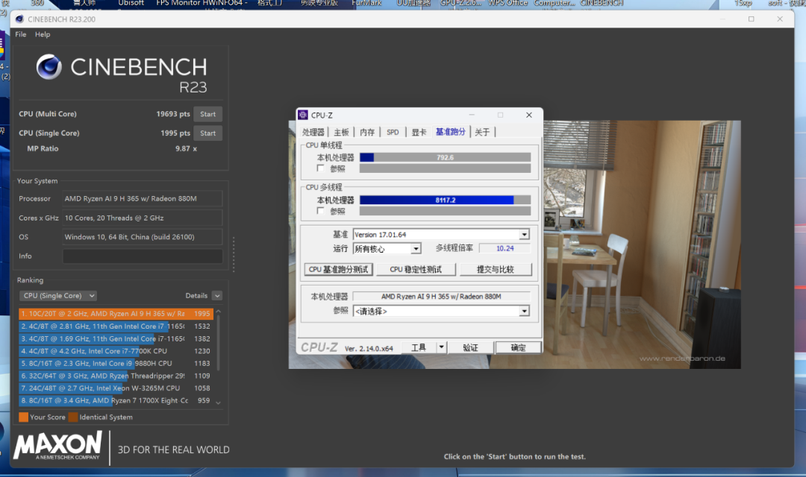
Task: Click the Info input field
Action: (x=143, y=256)
